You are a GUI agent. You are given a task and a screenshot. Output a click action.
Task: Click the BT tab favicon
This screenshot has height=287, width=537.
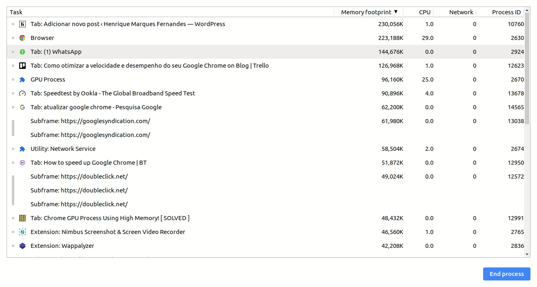click(x=22, y=163)
